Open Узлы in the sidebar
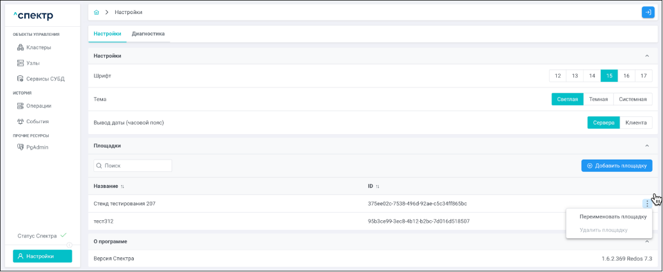This screenshot has height=272, width=663. coord(33,63)
